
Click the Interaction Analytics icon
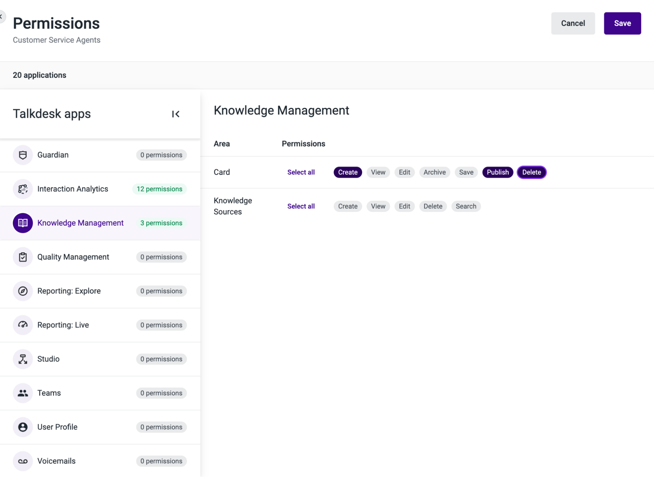coord(23,189)
